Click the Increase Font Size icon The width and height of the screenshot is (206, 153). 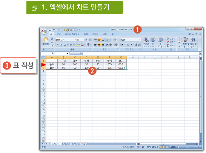(86, 39)
